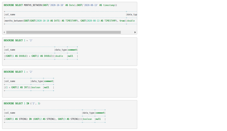This screenshot has height=131, width=227.
Task: Click the 'data_type' header in the 1 + '2' table
Action: 61,50
